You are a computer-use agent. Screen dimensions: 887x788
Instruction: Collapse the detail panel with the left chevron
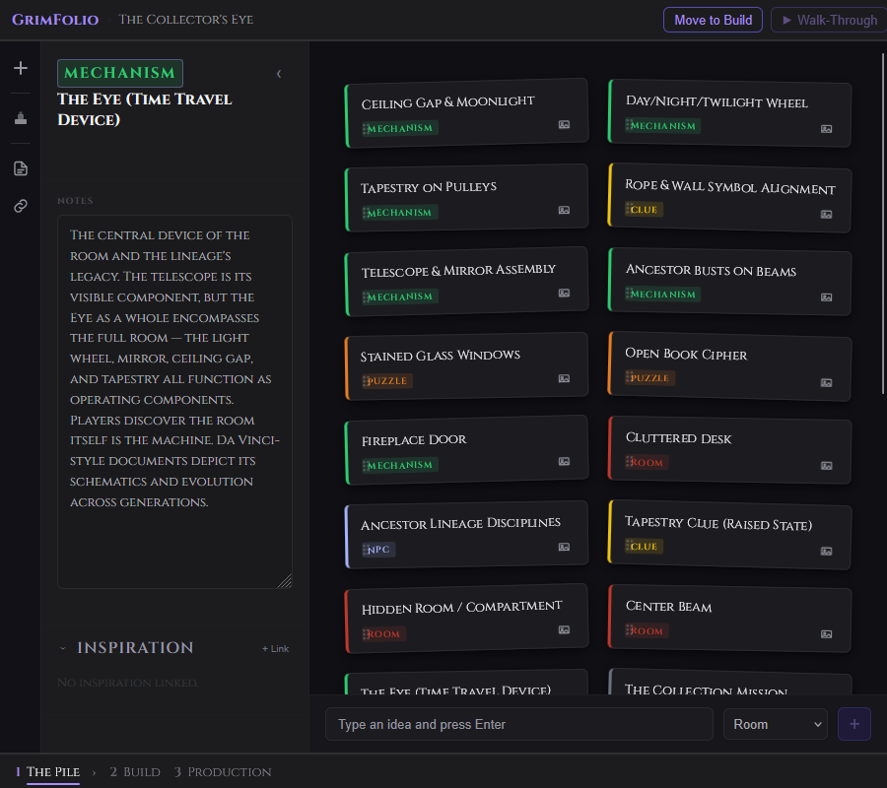click(x=279, y=74)
